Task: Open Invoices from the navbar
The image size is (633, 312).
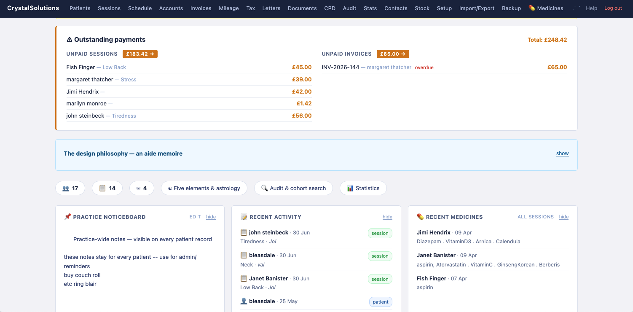Action: (201, 8)
